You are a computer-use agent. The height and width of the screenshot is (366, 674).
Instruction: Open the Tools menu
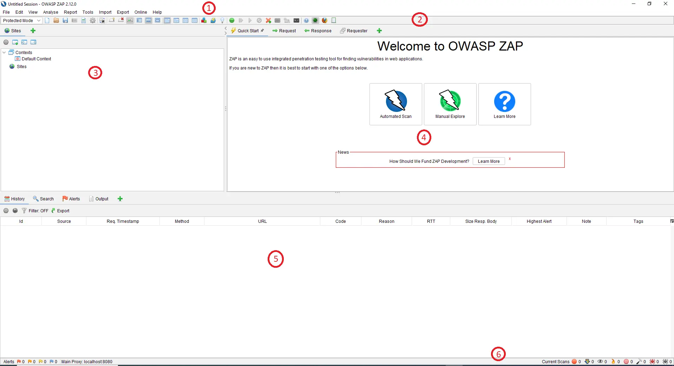pos(87,12)
